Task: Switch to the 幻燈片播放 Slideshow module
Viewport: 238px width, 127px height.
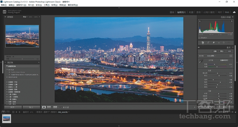Action: coord(209,12)
